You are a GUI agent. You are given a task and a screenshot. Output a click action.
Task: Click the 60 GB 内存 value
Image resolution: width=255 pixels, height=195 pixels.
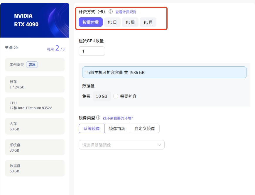point(14,129)
